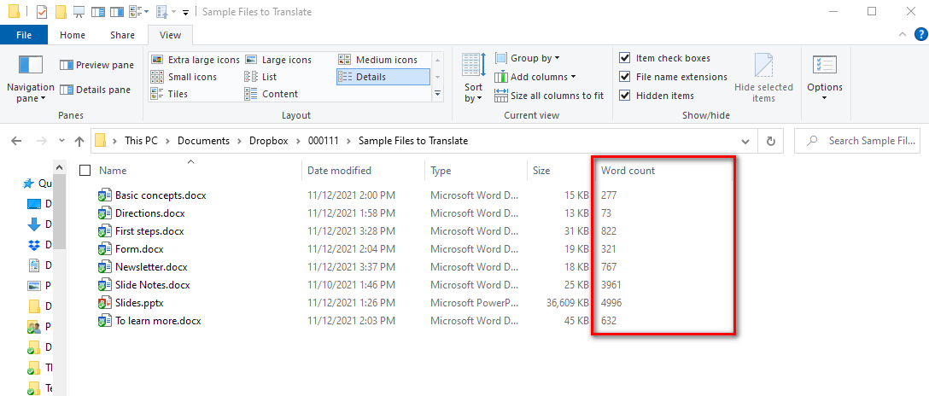Open the Navigation pane dropdown button

coord(31,80)
